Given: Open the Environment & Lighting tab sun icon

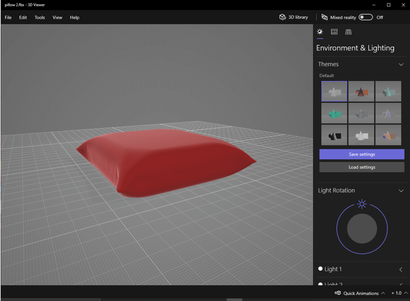Looking at the screenshot, I should [x=320, y=32].
